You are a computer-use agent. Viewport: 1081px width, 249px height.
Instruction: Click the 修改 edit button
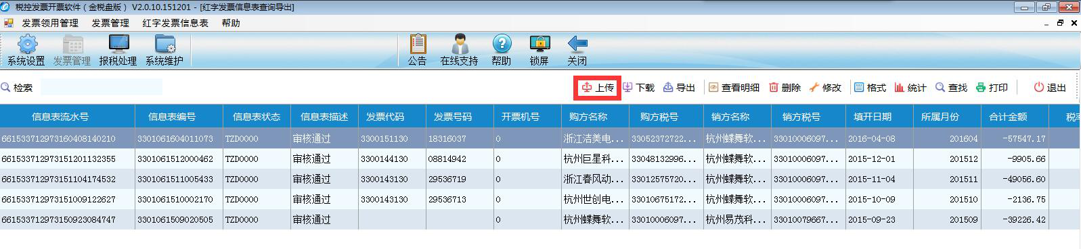pyautogui.click(x=825, y=88)
